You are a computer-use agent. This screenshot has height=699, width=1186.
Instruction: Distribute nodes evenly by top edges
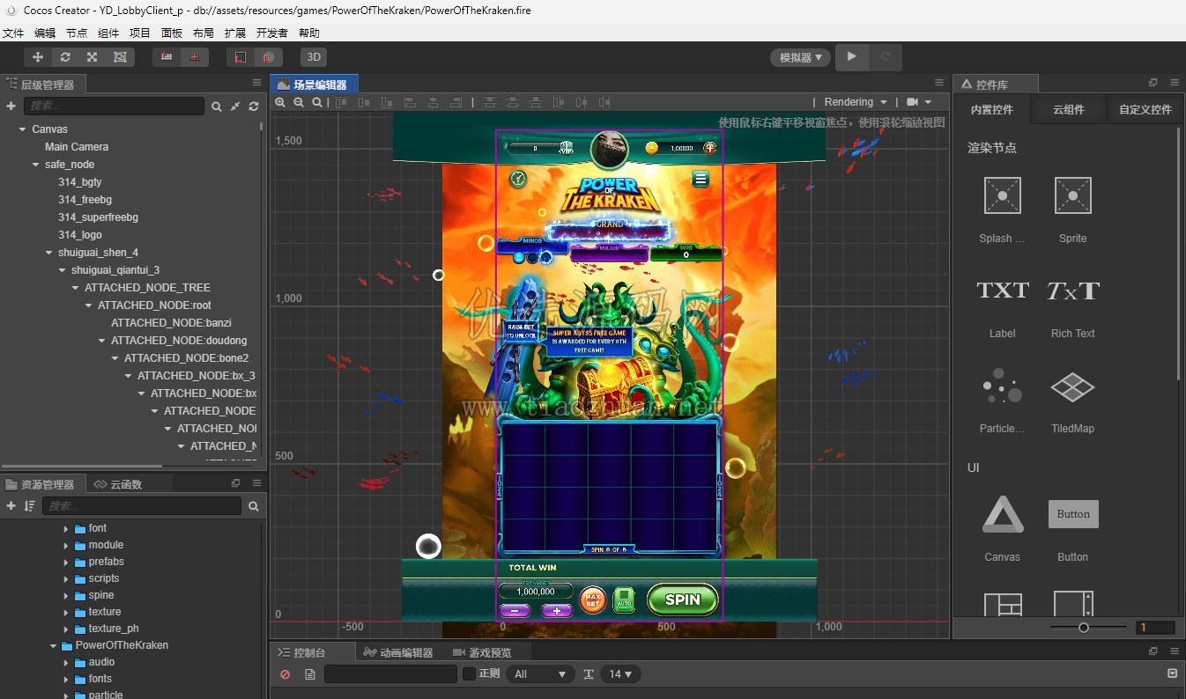490,102
